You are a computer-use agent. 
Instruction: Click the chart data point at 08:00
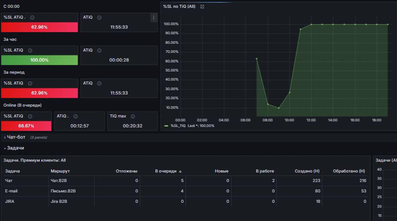tap(268, 104)
